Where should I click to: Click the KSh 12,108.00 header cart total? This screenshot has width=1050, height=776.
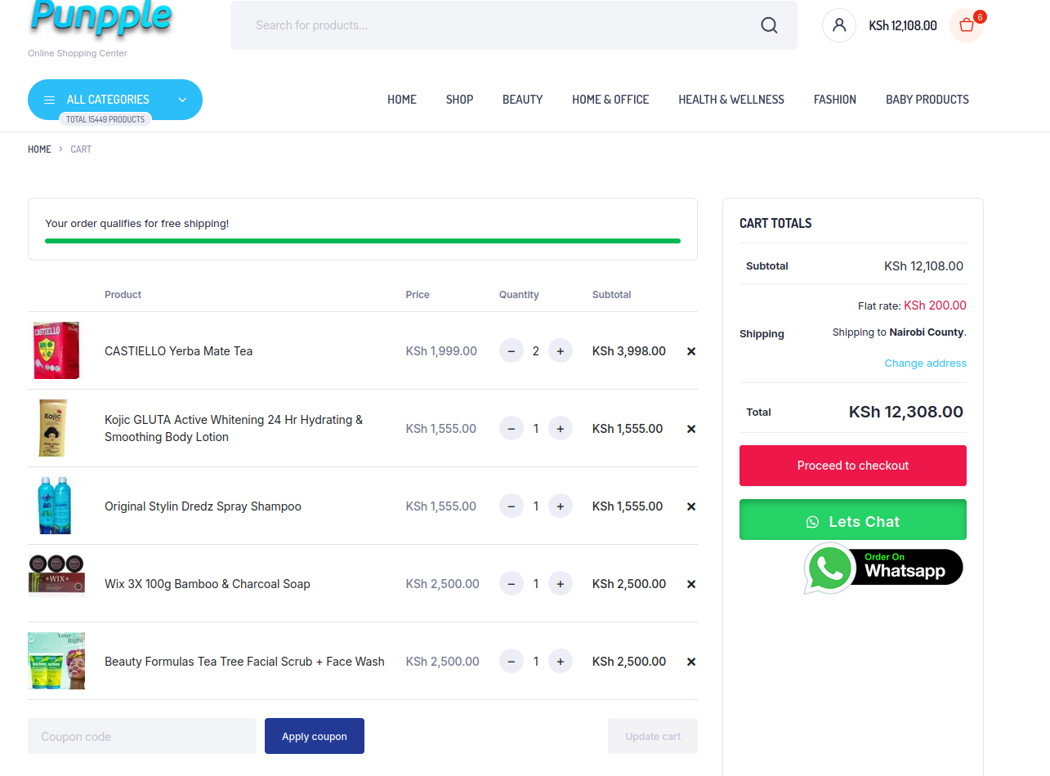point(903,25)
